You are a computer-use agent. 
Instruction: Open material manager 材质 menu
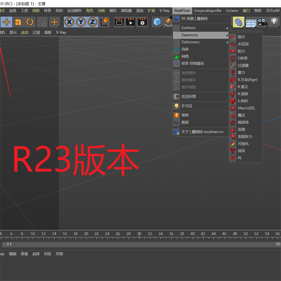(x=47, y=254)
